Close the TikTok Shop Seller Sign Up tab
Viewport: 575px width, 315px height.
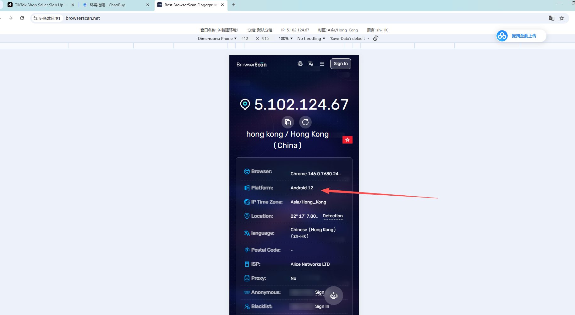pyautogui.click(x=73, y=5)
